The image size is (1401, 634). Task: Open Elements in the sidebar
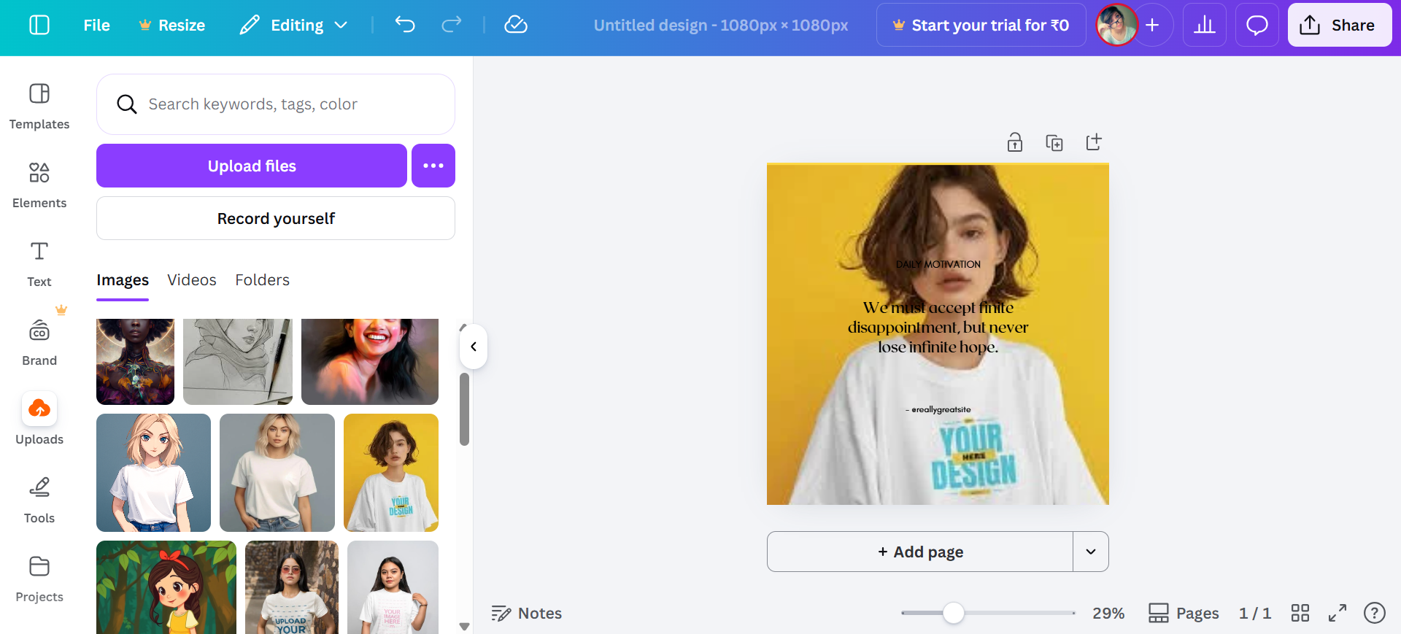(39, 185)
